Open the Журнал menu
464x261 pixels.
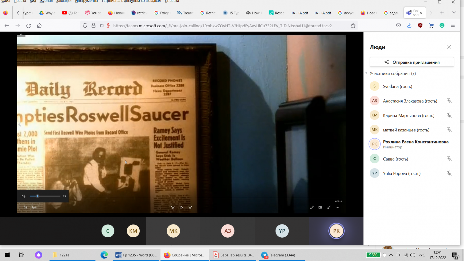point(46,1)
